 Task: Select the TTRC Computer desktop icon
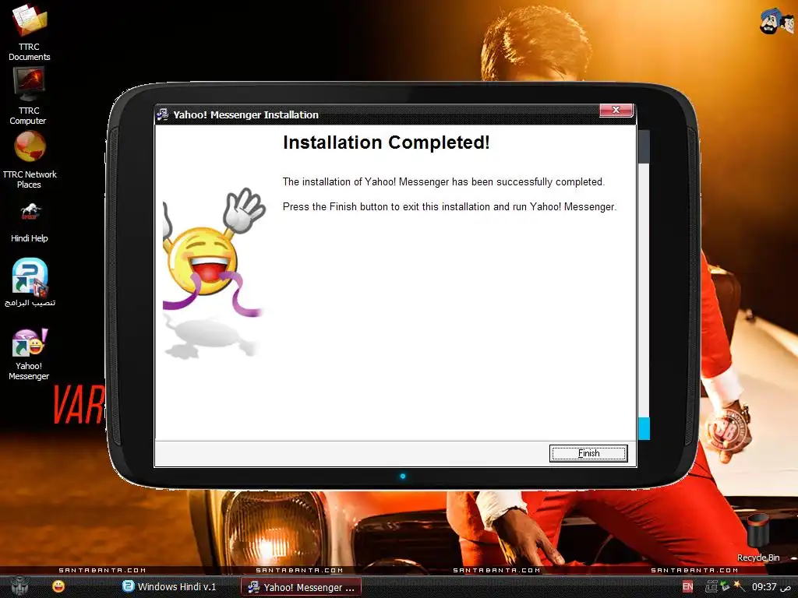[28, 96]
